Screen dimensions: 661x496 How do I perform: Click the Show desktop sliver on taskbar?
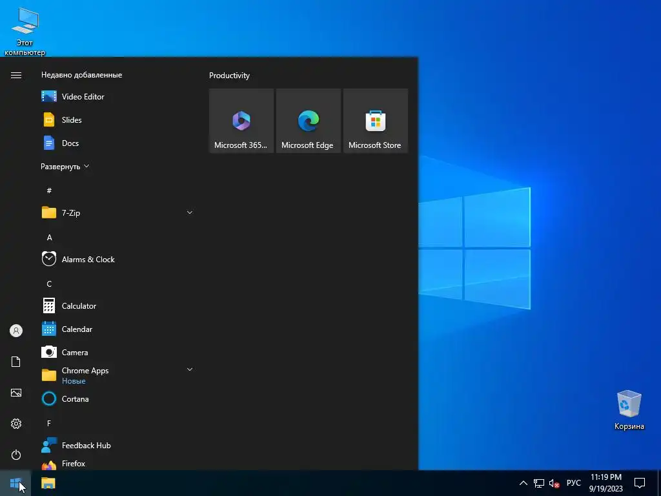coord(659,483)
